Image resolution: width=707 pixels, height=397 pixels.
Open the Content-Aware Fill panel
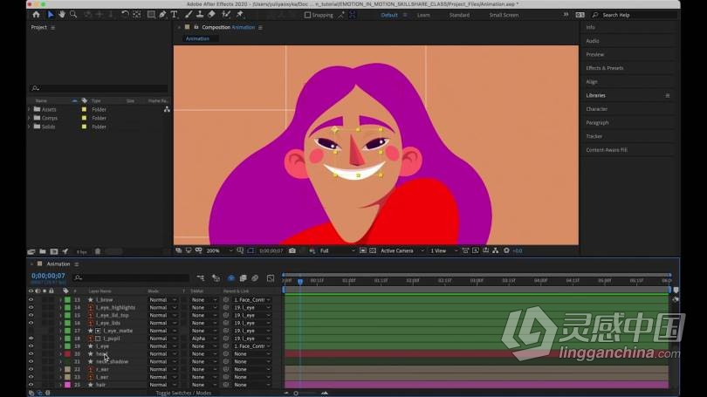(x=607, y=150)
